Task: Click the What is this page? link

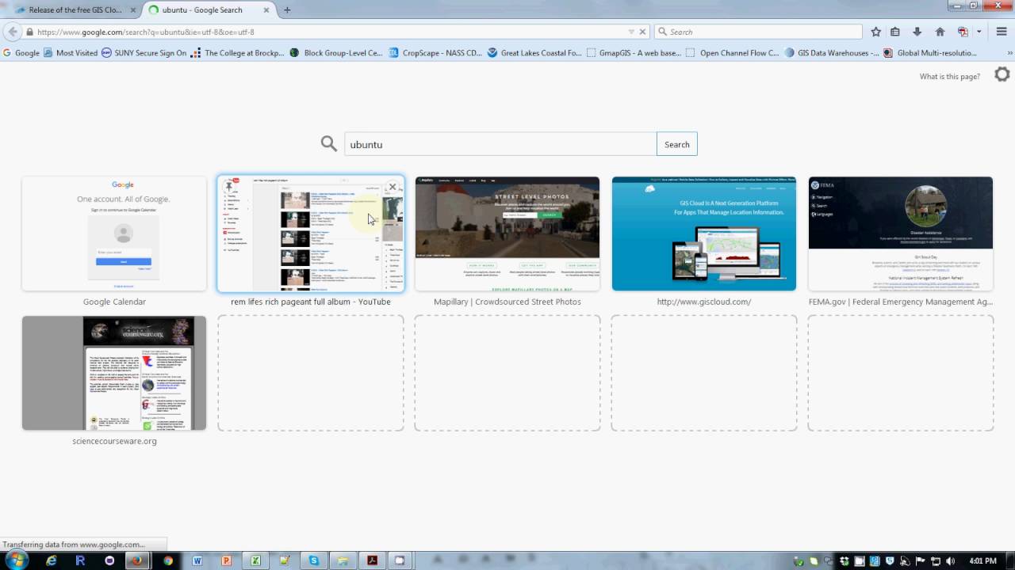Action: coord(950,77)
